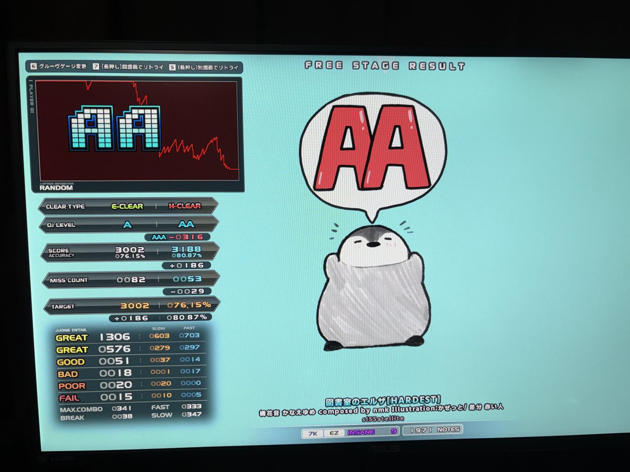Click the SCORE ACCURACY label
Screen dimensions: 630x472
click(x=61, y=253)
